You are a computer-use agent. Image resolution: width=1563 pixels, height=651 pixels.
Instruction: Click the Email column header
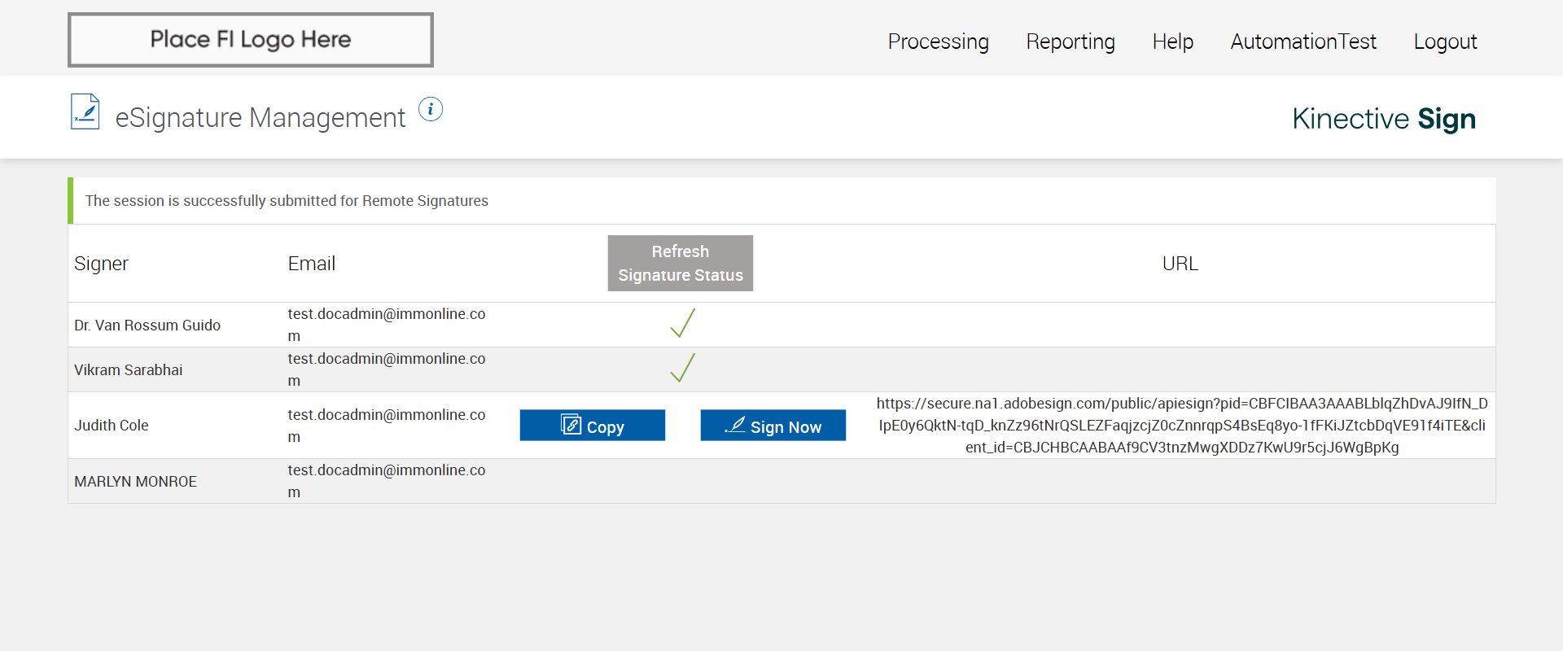click(x=311, y=264)
